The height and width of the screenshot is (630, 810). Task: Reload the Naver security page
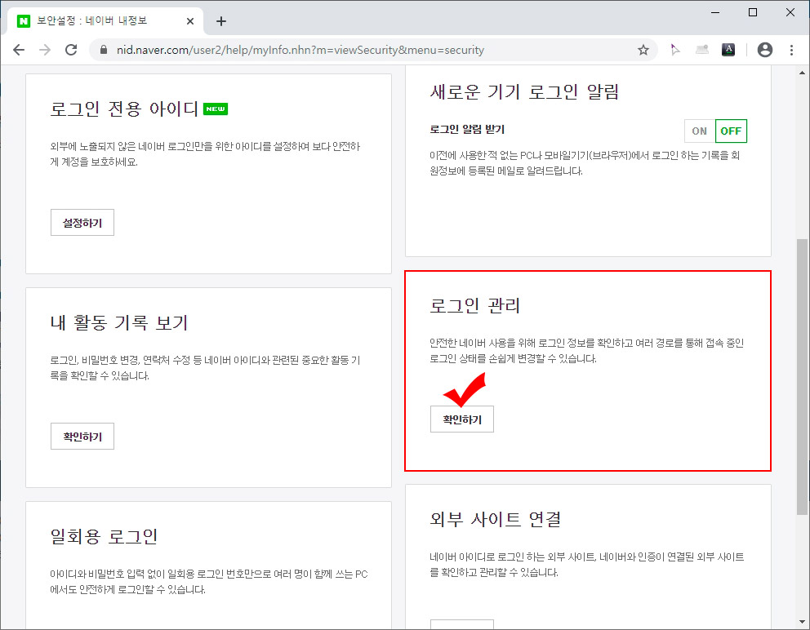click(71, 50)
